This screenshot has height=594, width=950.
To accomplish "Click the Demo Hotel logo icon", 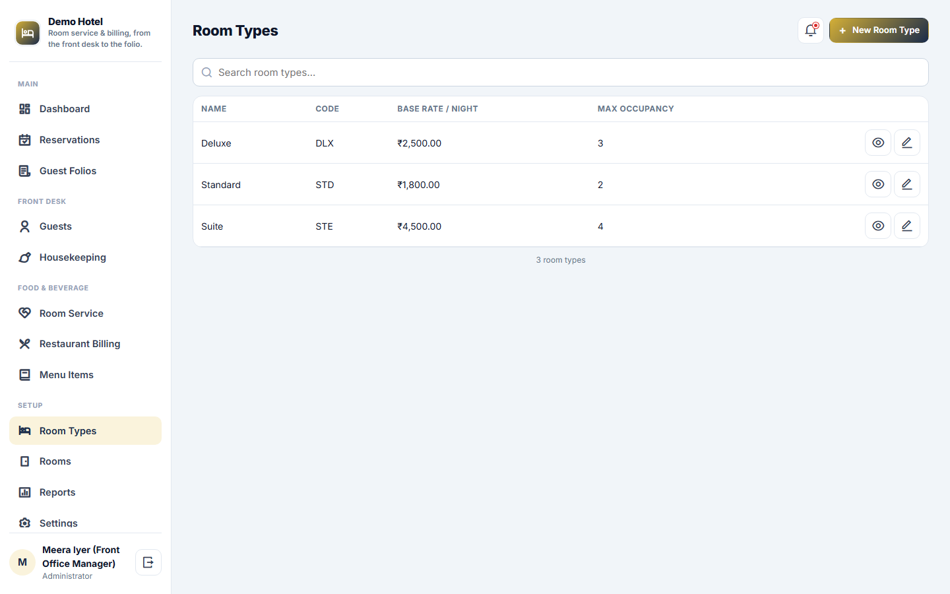I will [x=28, y=33].
